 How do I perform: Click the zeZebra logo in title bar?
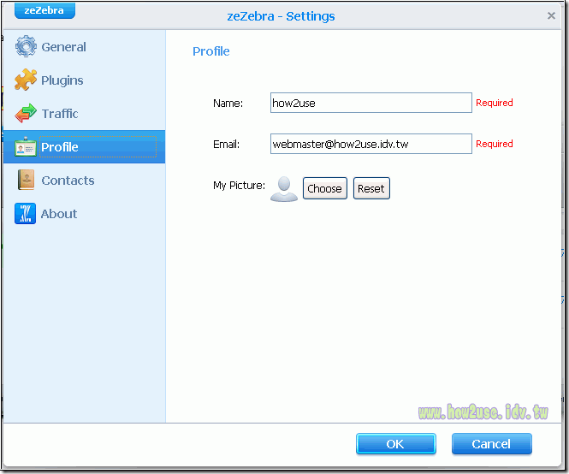point(44,11)
